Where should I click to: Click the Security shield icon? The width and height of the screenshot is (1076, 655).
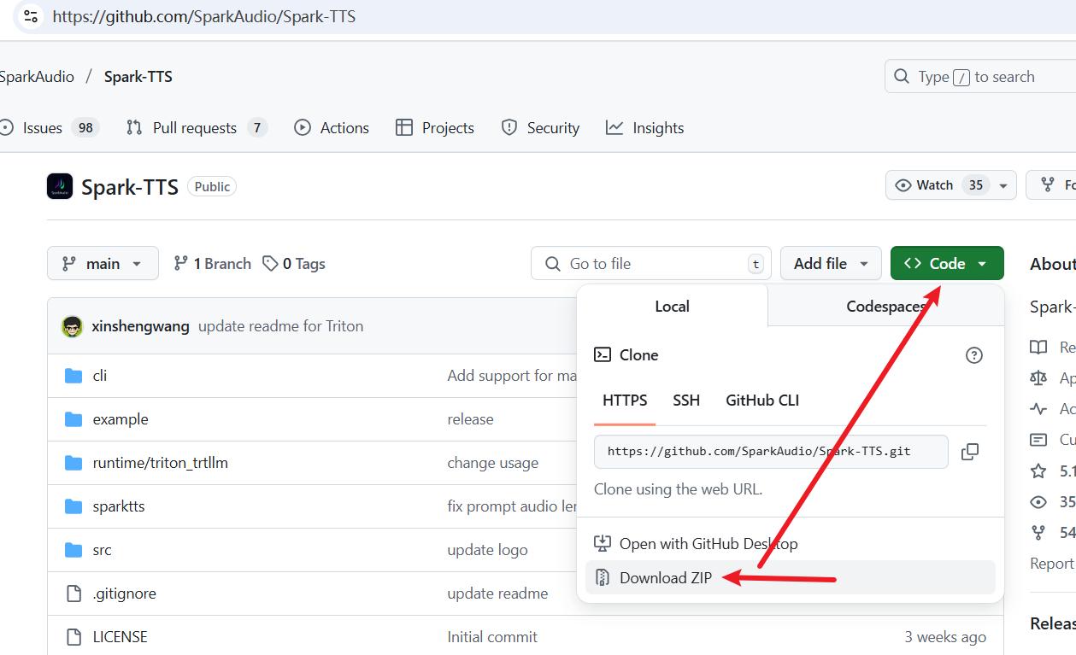pyautogui.click(x=509, y=128)
